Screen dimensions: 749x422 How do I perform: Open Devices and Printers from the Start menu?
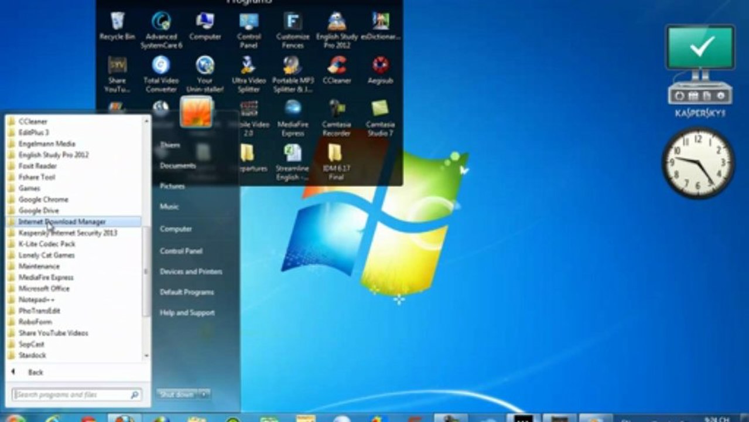click(x=191, y=272)
